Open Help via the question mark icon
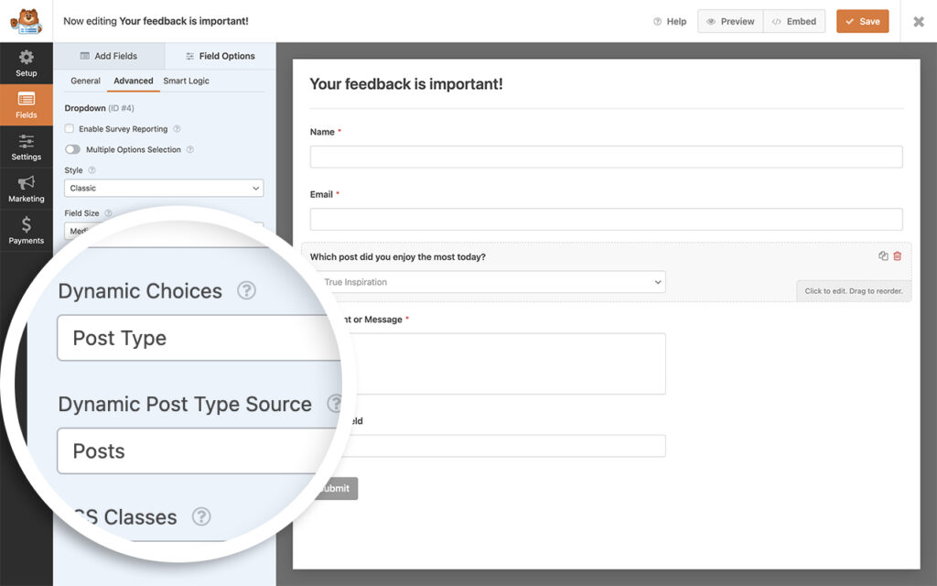Image resolution: width=937 pixels, height=586 pixels. coord(657,21)
